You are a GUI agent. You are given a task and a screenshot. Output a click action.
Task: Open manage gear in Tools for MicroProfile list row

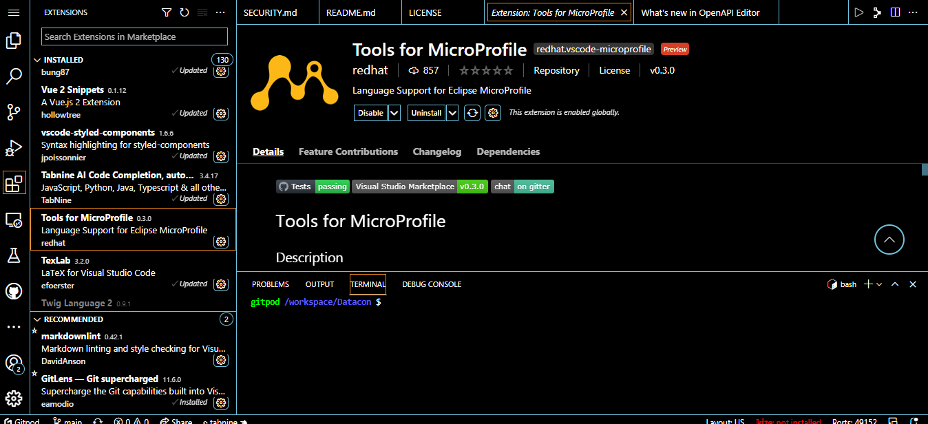(x=221, y=242)
